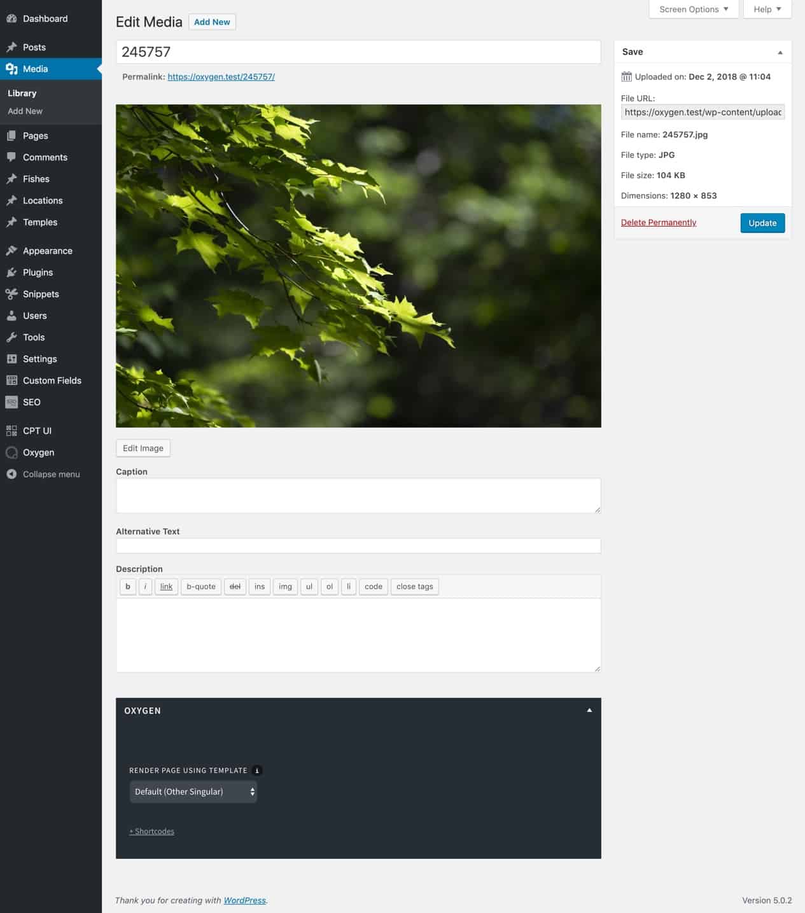Open Snippets via the scissors icon

coord(11,294)
